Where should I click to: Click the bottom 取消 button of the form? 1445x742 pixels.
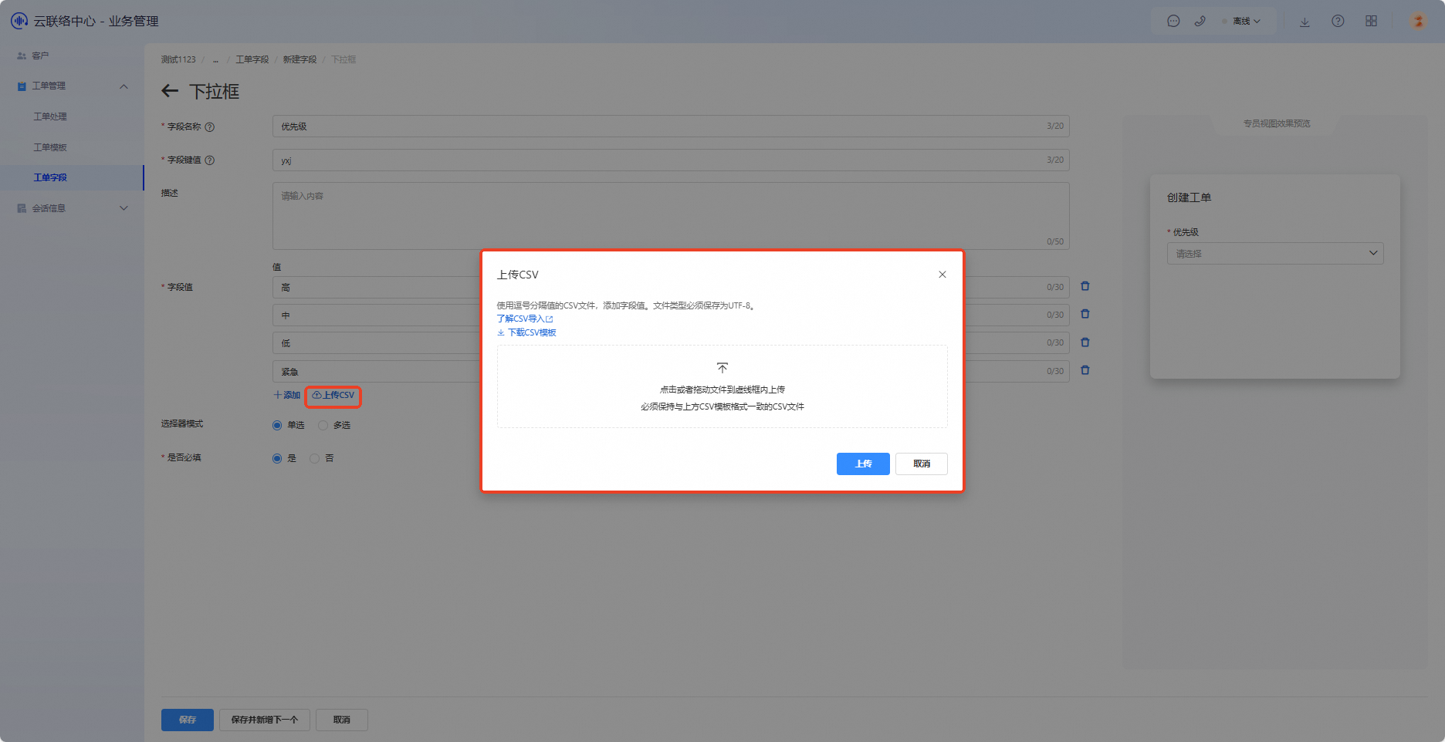tap(342, 720)
